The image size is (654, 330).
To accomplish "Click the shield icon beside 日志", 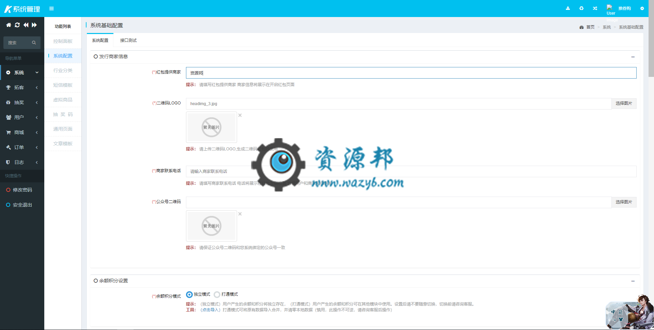I will (8, 162).
